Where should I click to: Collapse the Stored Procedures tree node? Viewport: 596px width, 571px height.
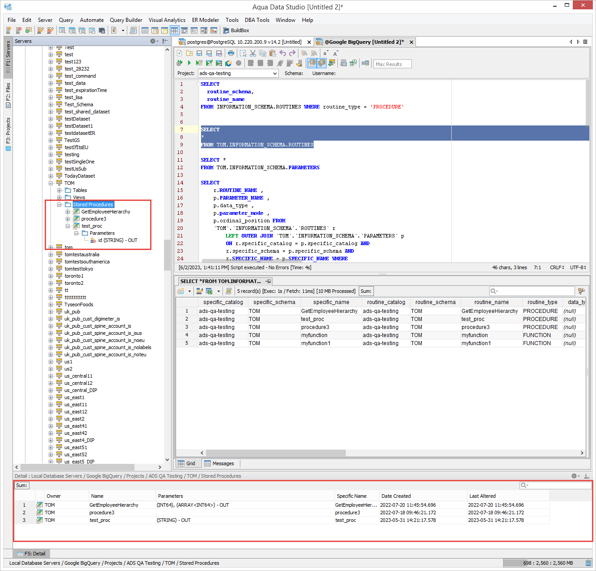pyautogui.click(x=59, y=204)
